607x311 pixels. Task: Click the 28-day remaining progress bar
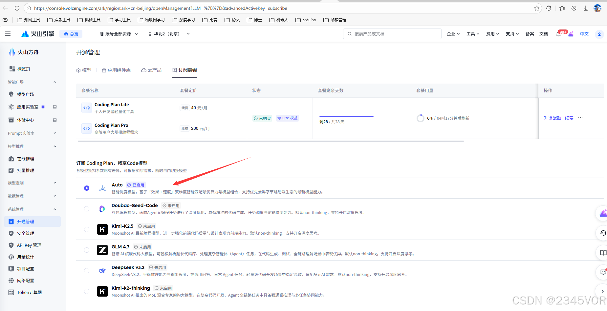346,116
